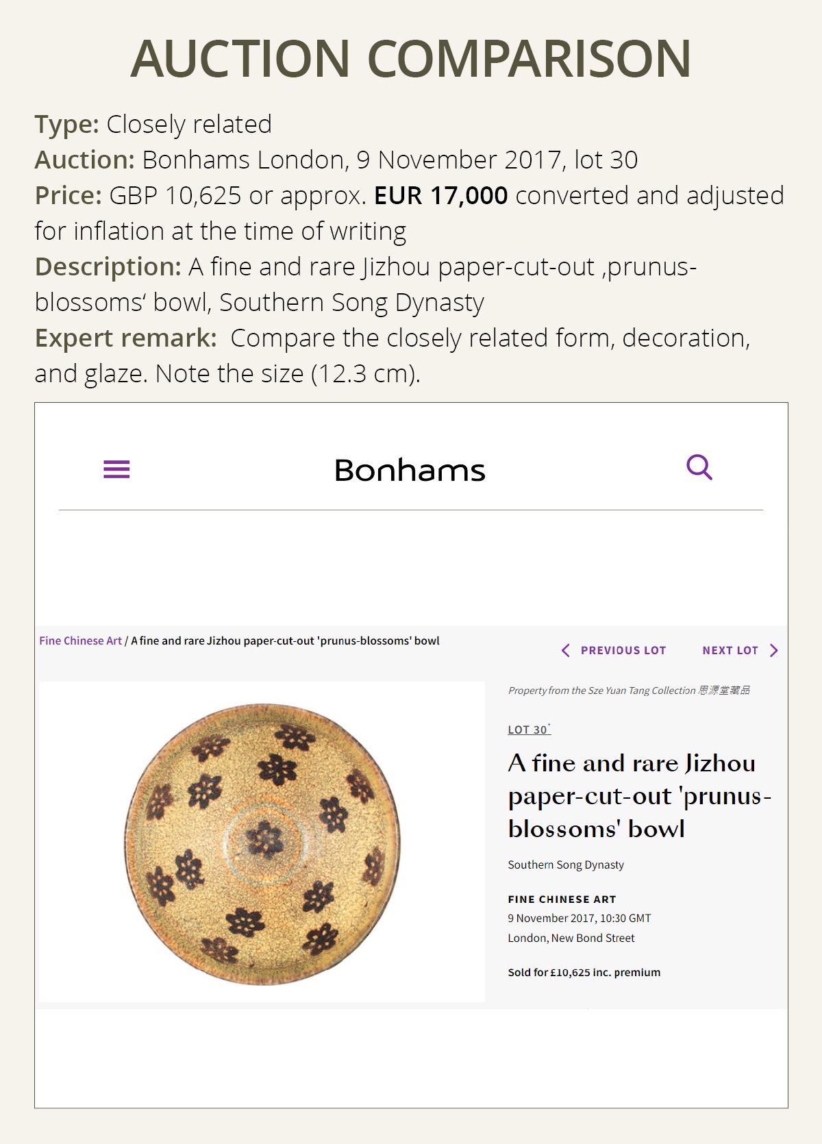822x1144 pixels.
Task: Go to Next Lot text link
Action: pos(730,650)
